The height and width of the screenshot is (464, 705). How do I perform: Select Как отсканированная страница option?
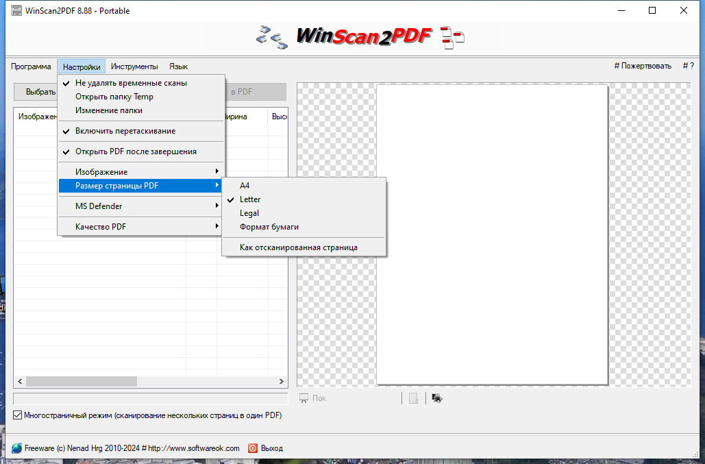(x=304, y=247)
